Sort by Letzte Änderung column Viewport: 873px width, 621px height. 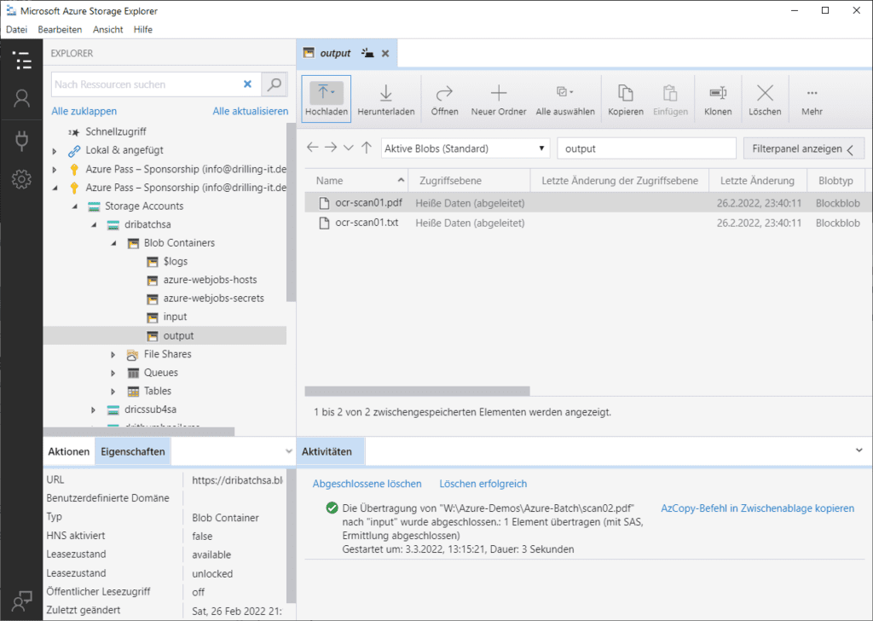click(x=757, y=181)
